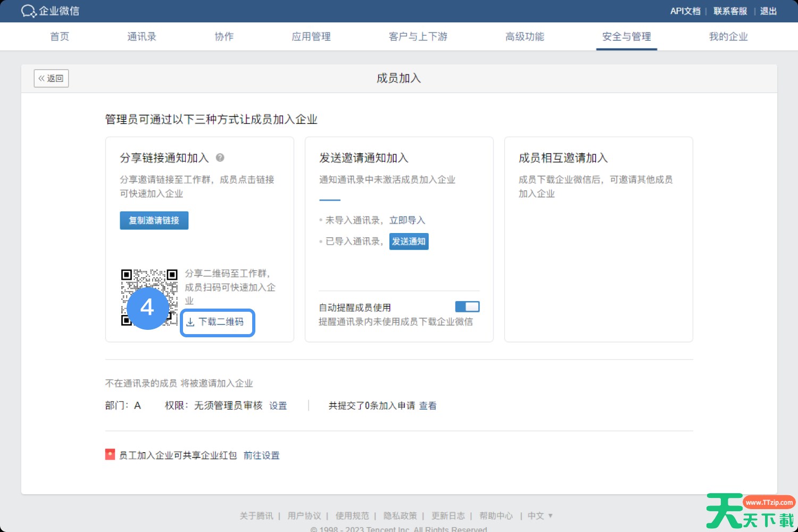The image size is (798, 532).
Task: Download the QR code via 下载二维码
Action: 218,322
